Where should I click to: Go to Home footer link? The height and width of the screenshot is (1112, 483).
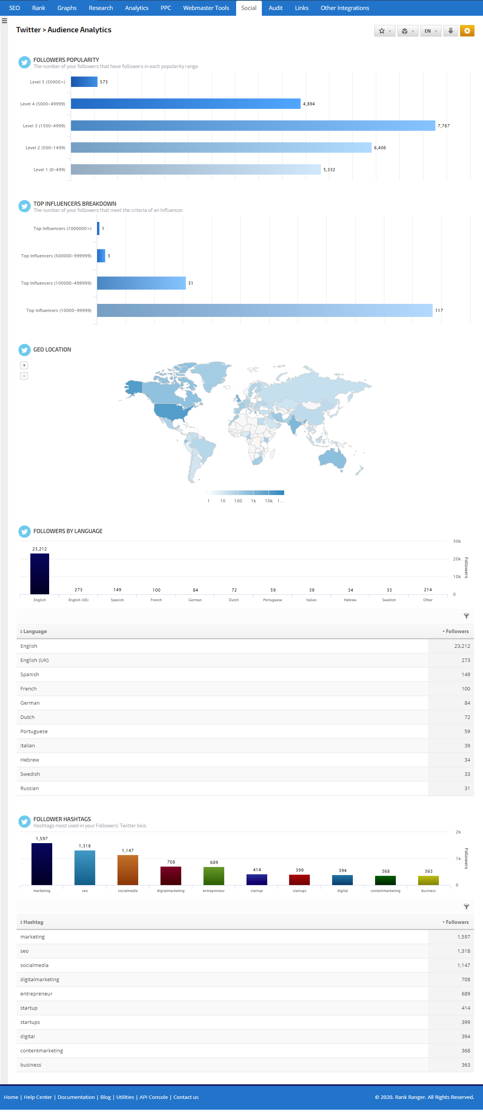pyautogui.click(x=11, y=1097)
